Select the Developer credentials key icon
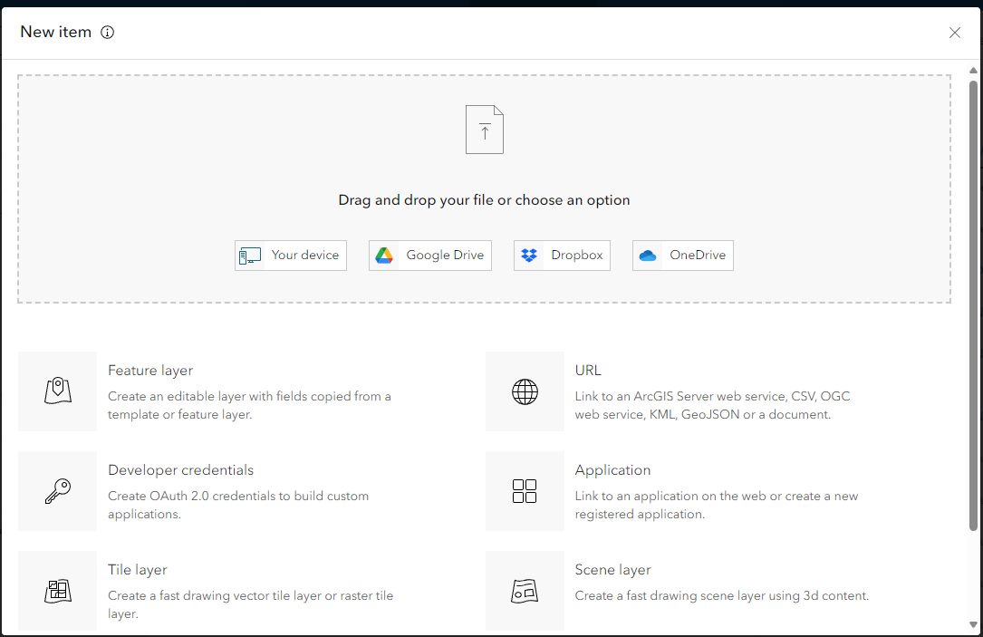 point(57,491)
